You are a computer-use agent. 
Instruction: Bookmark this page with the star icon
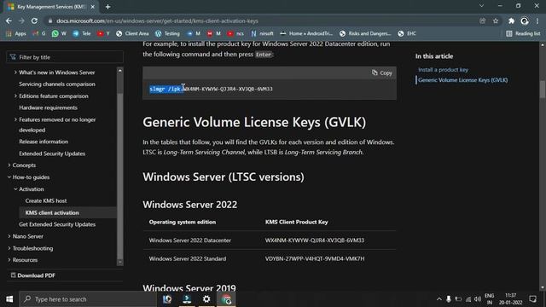tap(496, 20)
